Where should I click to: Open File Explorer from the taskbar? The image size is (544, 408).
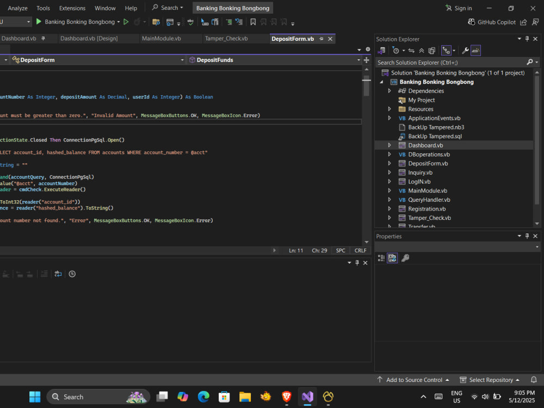(245, 397)
